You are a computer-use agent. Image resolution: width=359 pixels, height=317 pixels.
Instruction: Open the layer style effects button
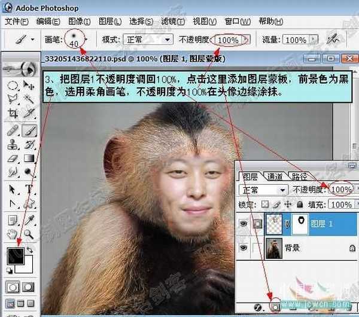coord(258,307)
